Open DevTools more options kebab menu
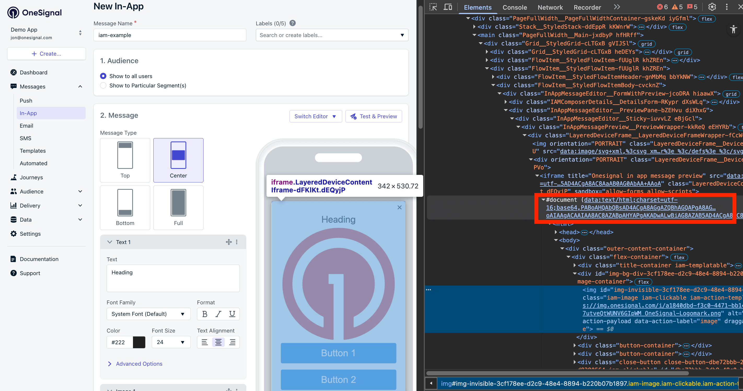 pyautogui.click(x=727, y=7)
